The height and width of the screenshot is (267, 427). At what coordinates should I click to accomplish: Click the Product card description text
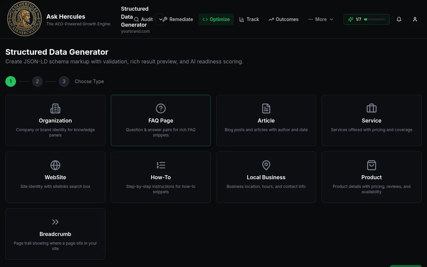tap(372, 189)
